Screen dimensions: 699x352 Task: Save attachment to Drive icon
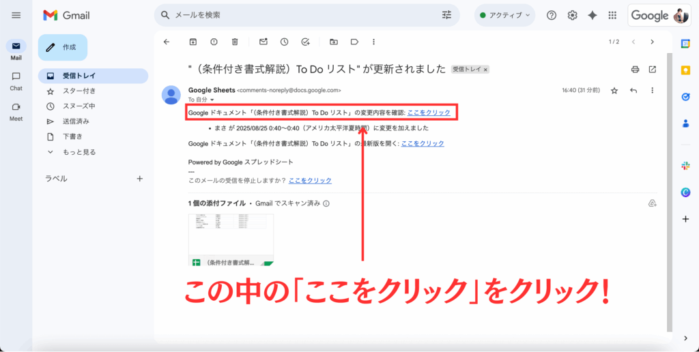click(x=652, y=203)
